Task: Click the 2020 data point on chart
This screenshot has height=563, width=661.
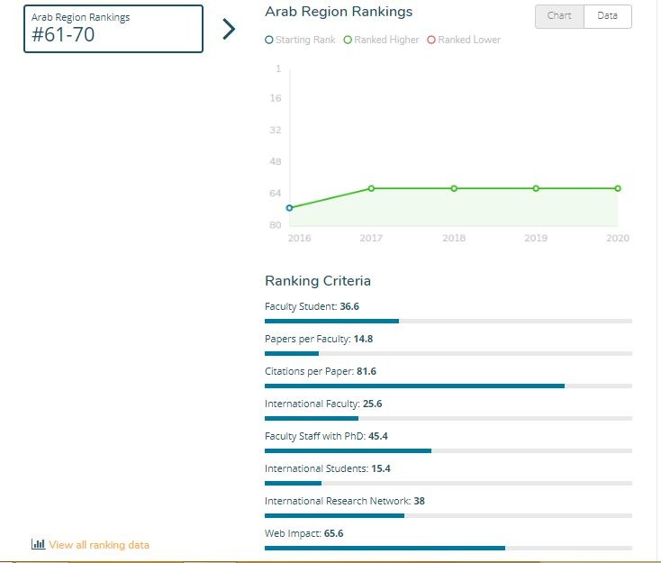Action: click(618, 188)
